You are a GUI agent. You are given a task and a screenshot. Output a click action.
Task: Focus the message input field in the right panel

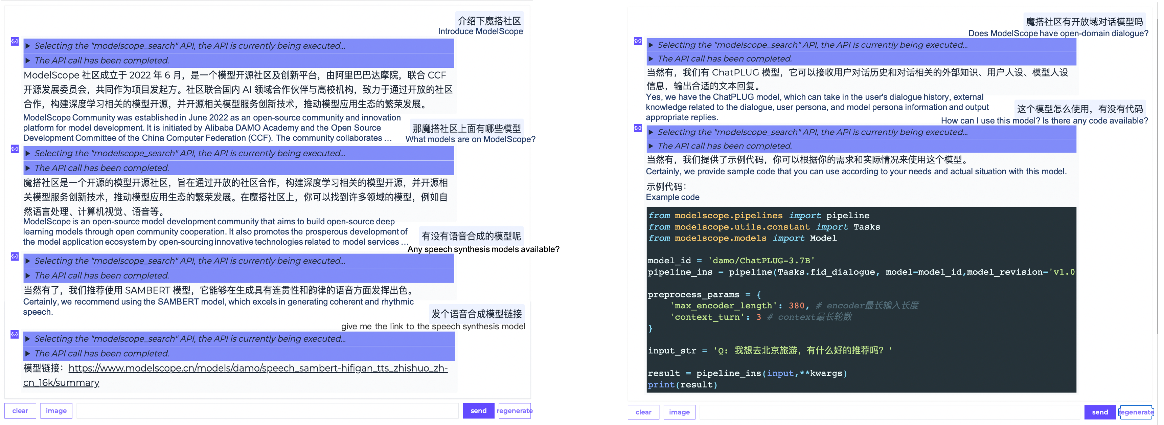pyautogui.click(x=890, y=412)
